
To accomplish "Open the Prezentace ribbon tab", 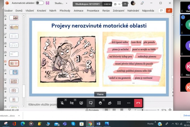I will point(93,11).
